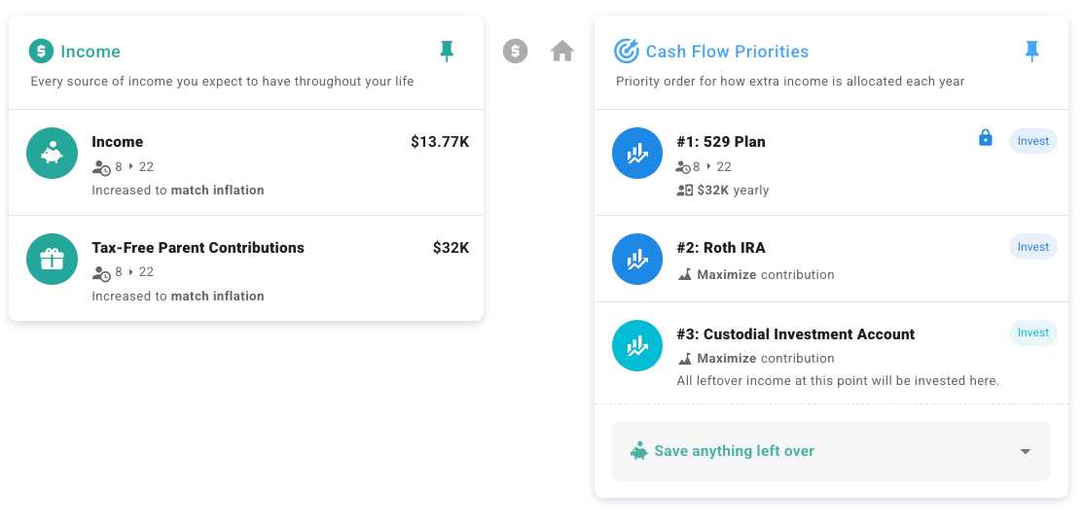The height and width of the screenshot is (525, 1084).
Task: Click the 529 Plan chart icon
Action: point(637,154)
